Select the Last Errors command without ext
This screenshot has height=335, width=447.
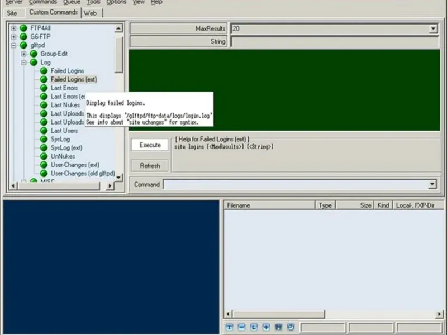coord(64,88)
